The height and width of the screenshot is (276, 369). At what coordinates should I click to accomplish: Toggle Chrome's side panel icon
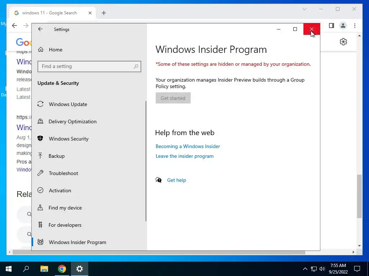tap(332, 26)
